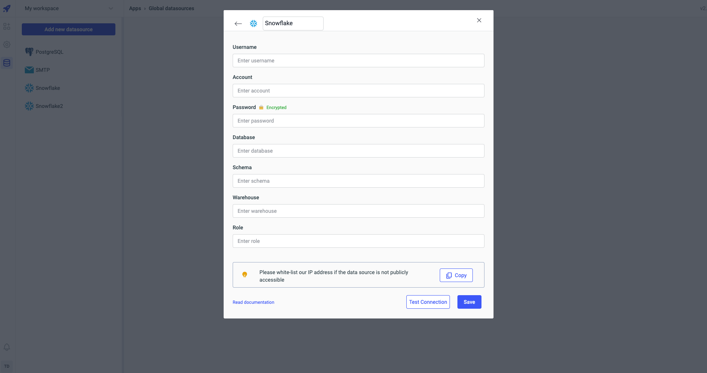Open workspace settings gear icon
The width and height of the screenshot is (707, 373).
(7, 44)
